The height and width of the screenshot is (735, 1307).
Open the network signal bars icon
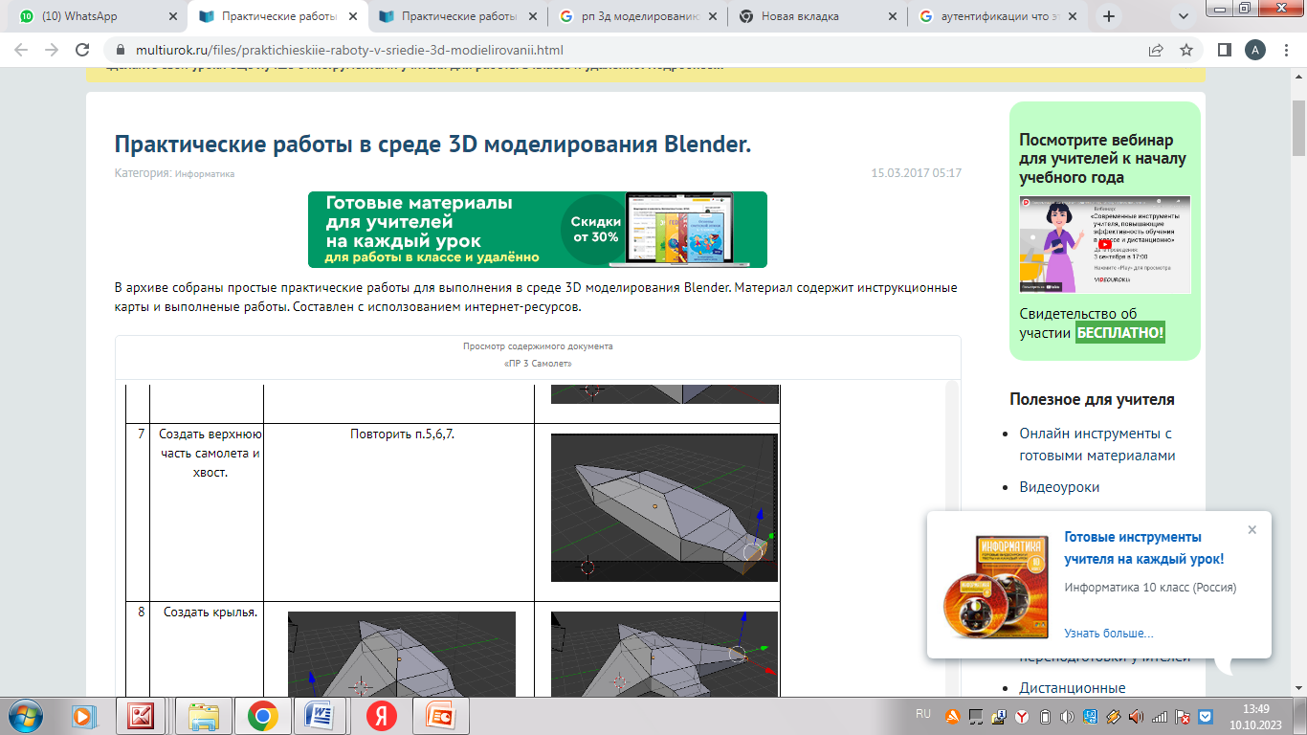[1160, 716]
